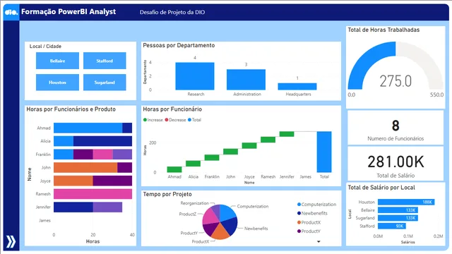Click the DIO logo icon
The image size is (452, 254).
click(x=11, y=12)
